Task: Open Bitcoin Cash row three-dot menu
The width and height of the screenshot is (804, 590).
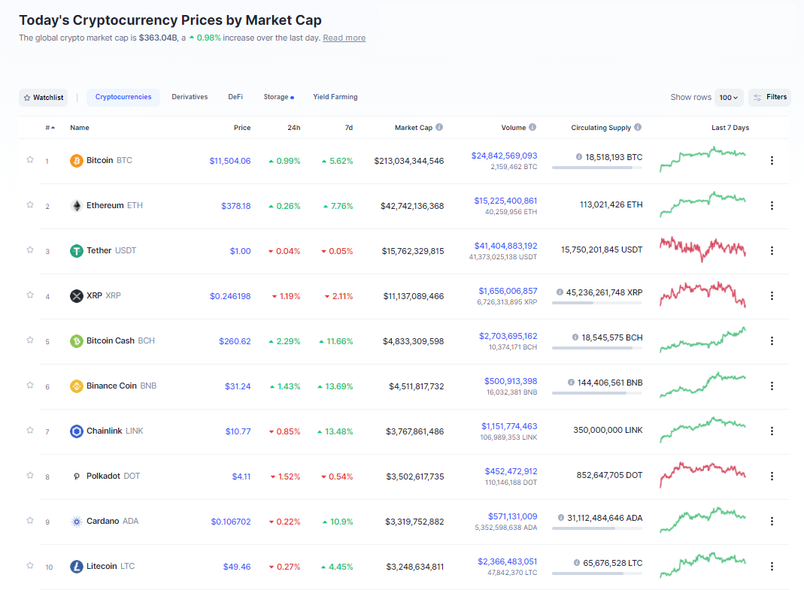Action: tap(772, 341)
